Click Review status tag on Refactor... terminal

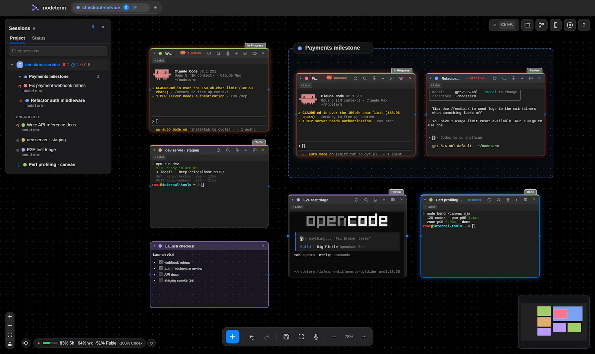coord(534,70)
